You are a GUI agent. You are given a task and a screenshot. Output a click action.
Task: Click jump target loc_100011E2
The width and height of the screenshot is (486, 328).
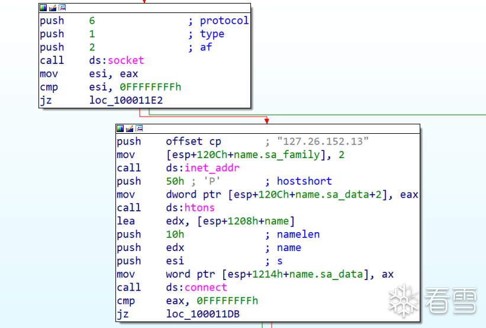[x=126, y=100]
